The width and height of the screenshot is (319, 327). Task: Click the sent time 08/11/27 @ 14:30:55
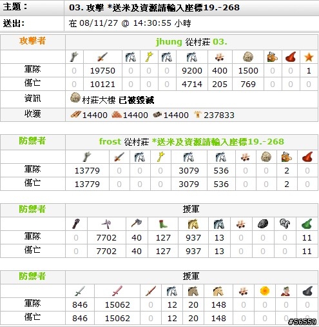125,23
